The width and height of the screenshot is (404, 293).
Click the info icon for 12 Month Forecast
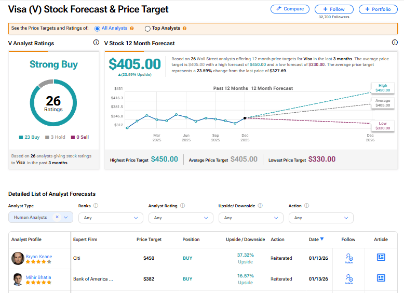pyautogui.click(x=395, y=43)
